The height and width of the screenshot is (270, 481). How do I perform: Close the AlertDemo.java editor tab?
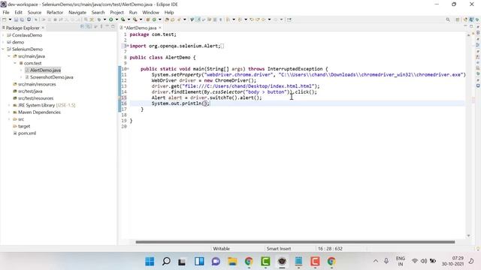click(x=160, y=28)
